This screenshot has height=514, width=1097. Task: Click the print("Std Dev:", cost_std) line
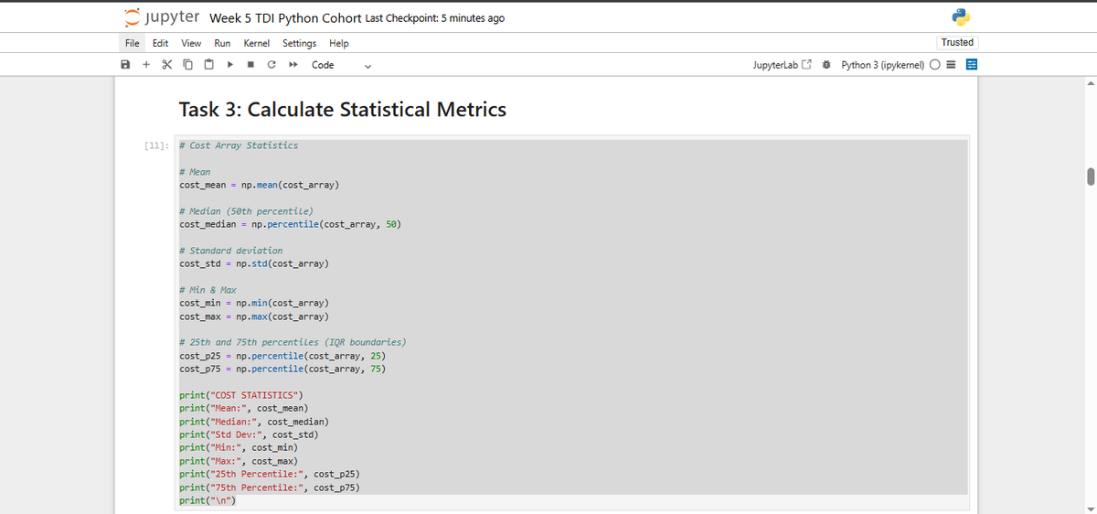pos(249,434)
